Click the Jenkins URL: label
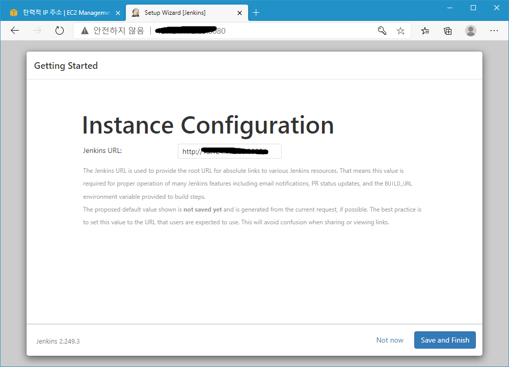This screenshot has height=367, width=509. (102, 151)
